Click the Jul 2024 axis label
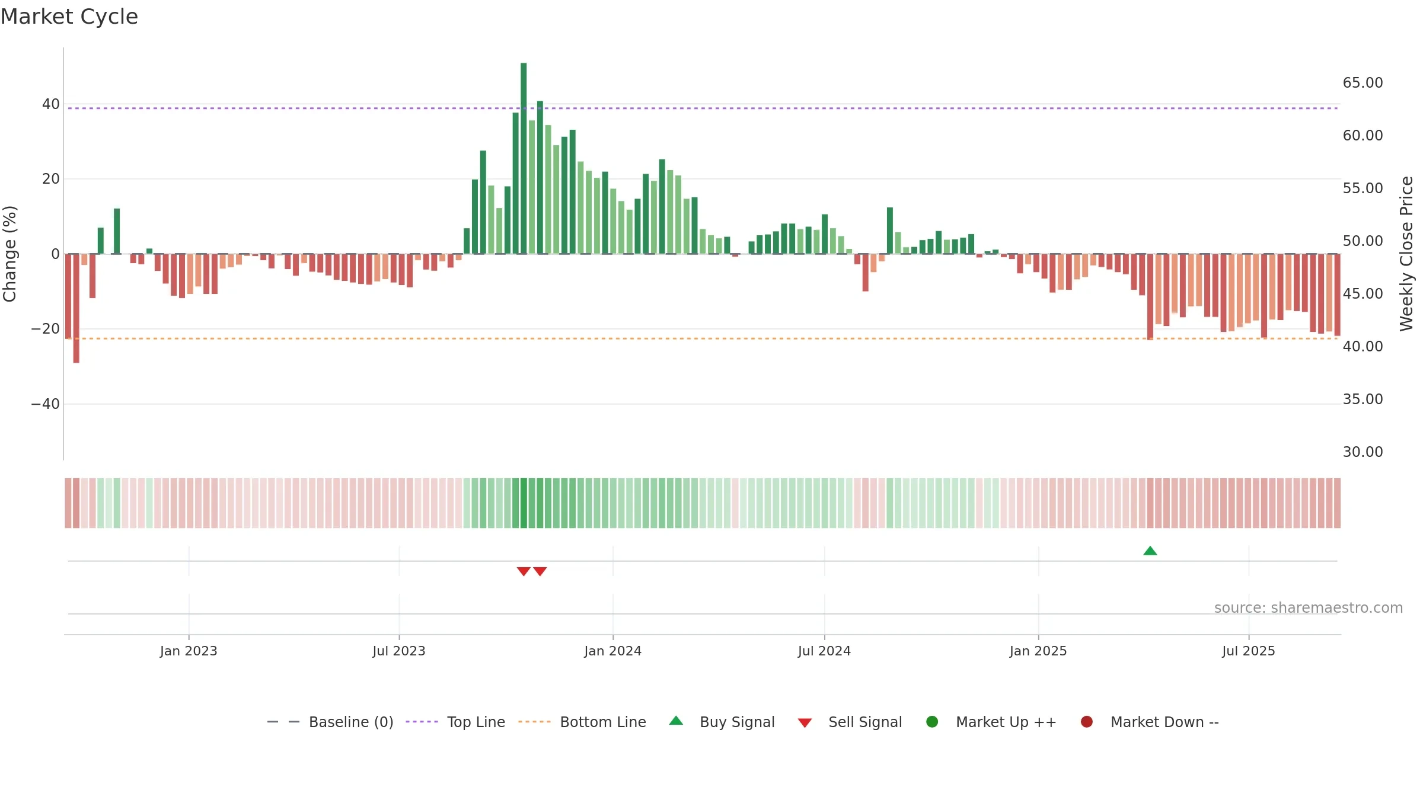The height and width of the screenshot is (800, 1423). (x=824, y=651)
